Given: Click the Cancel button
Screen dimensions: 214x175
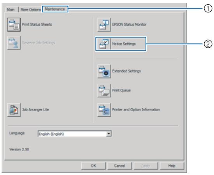Looking at the screenshot, I should (x=119, y=166).
